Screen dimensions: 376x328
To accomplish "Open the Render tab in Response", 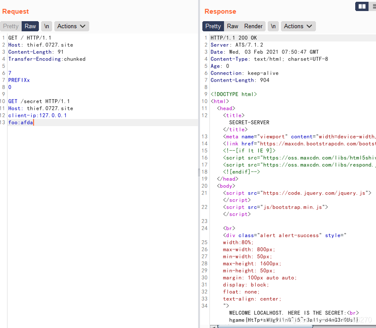I will [253, 26].
